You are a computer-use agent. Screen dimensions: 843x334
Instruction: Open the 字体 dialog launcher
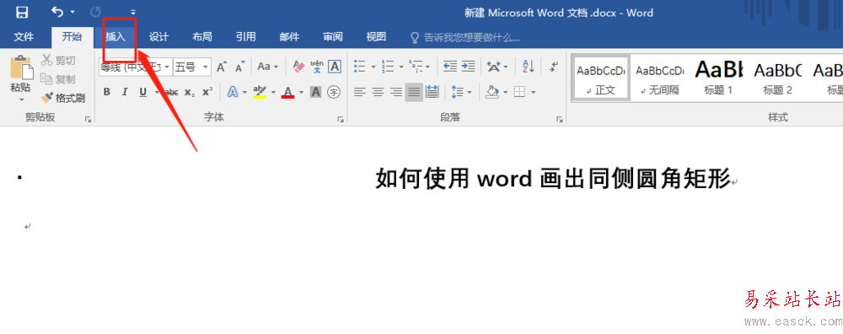pyautogui.click(x=341, y=120)
